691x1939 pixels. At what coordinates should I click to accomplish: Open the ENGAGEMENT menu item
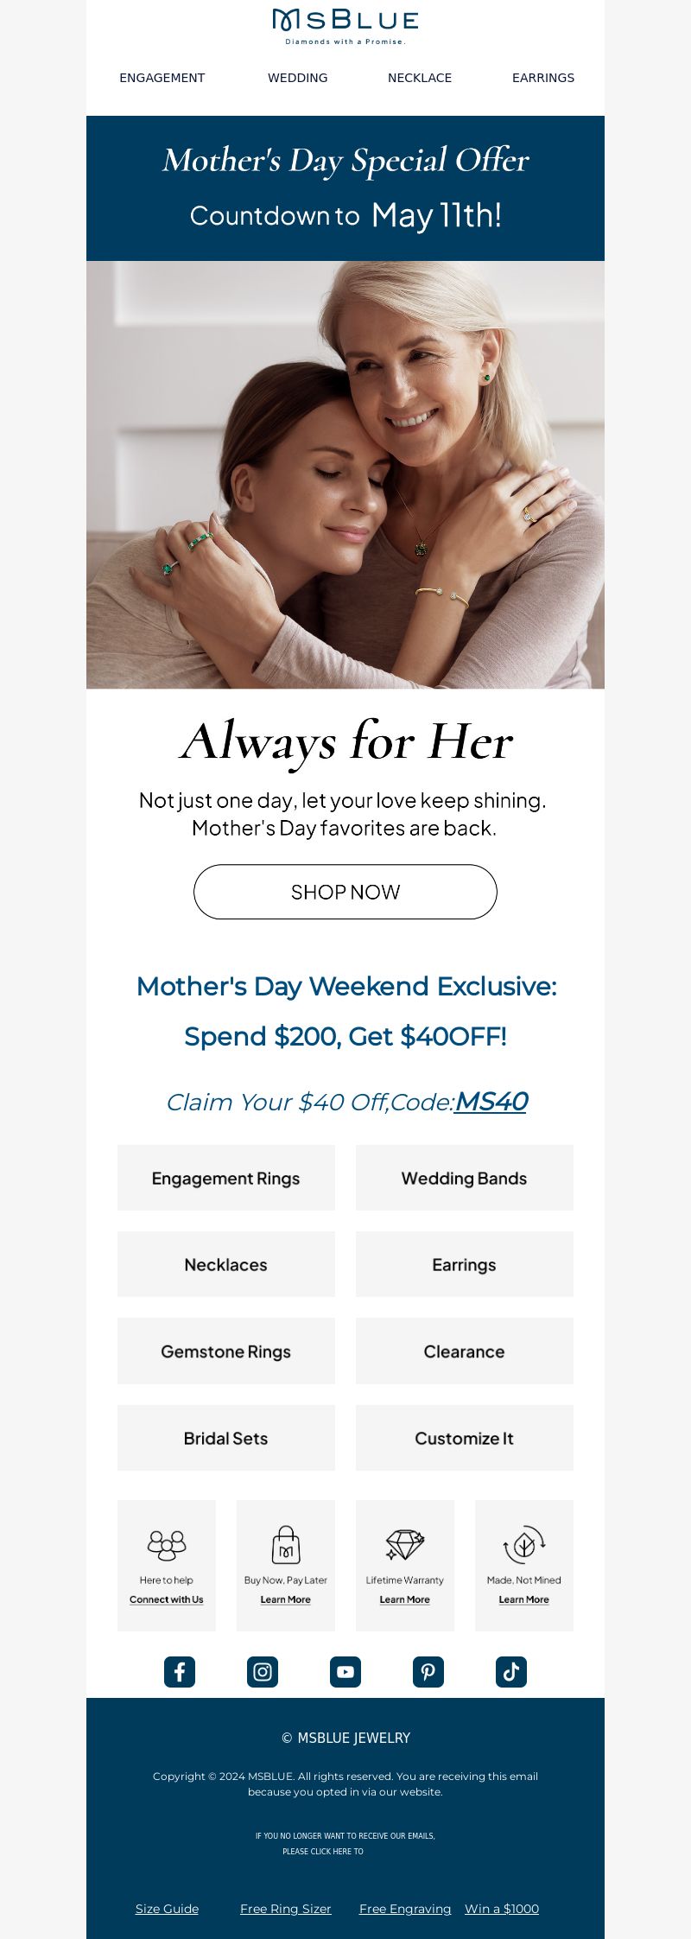click(x=162, y=78)
